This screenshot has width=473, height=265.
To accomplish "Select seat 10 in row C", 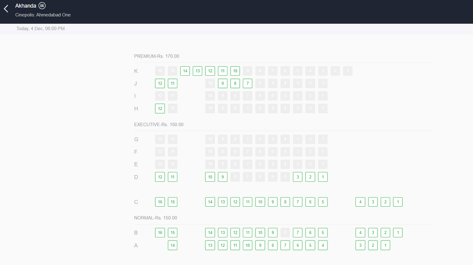I will pos(260,202).
